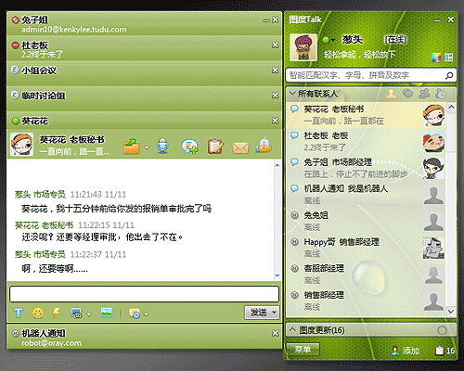Select the 葵花花 chat tab header
This screenshot has width=464, height=371.
[144, 121]
